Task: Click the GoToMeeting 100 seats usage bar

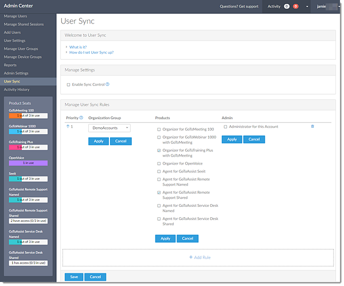Action: point(28,116)
